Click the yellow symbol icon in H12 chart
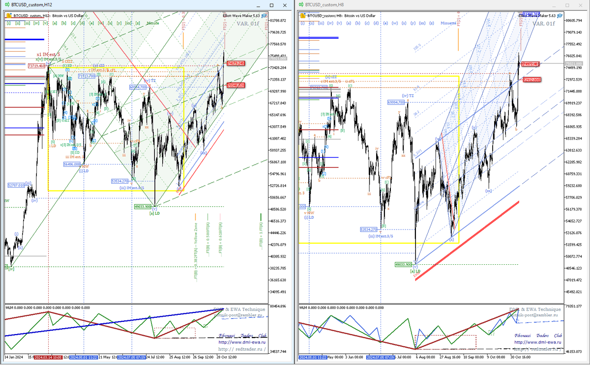 tap(8, 16)
